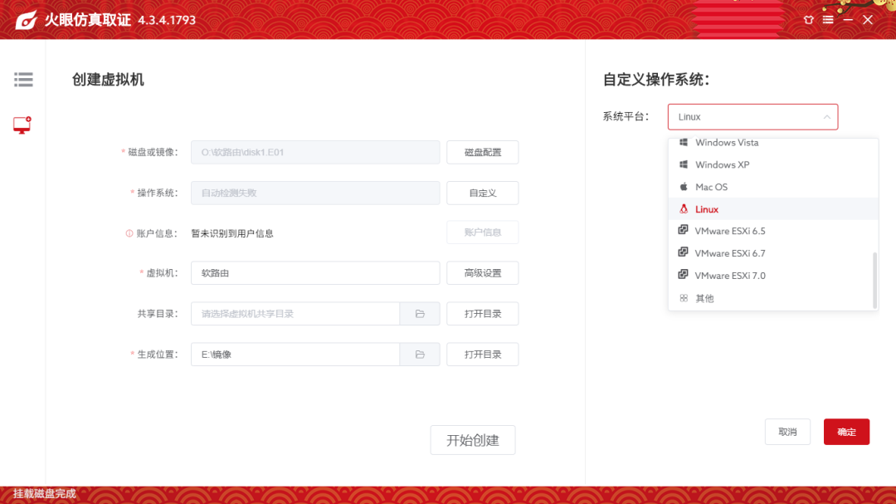Click the 暂未识别到用户信息 text
This screenshot has height=504, width=896.
232,233
